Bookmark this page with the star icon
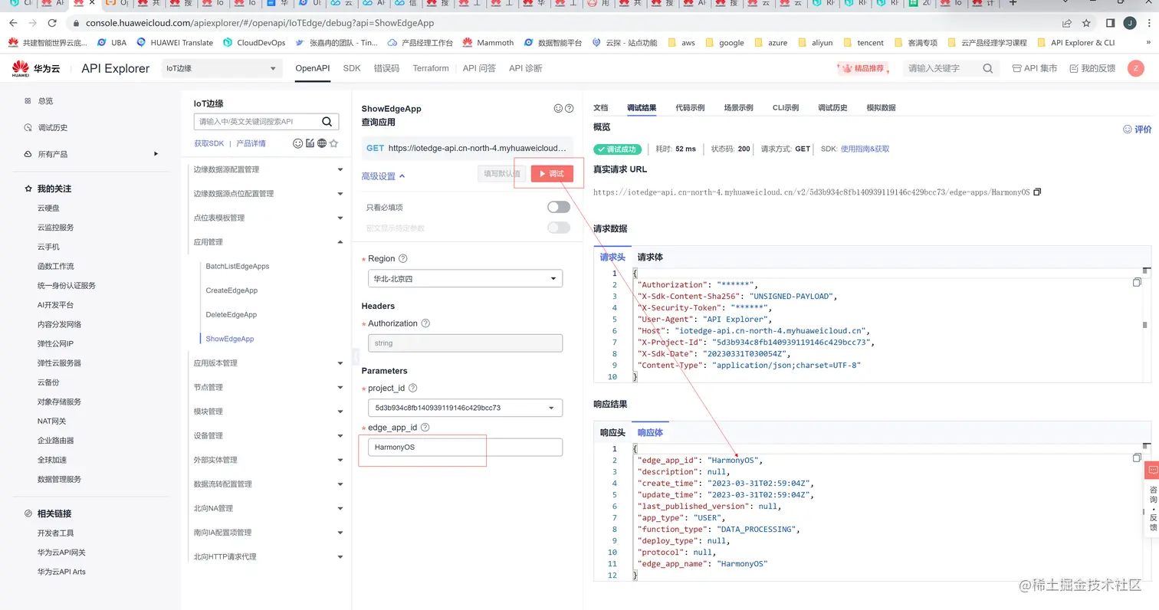 coord(1086,23)
